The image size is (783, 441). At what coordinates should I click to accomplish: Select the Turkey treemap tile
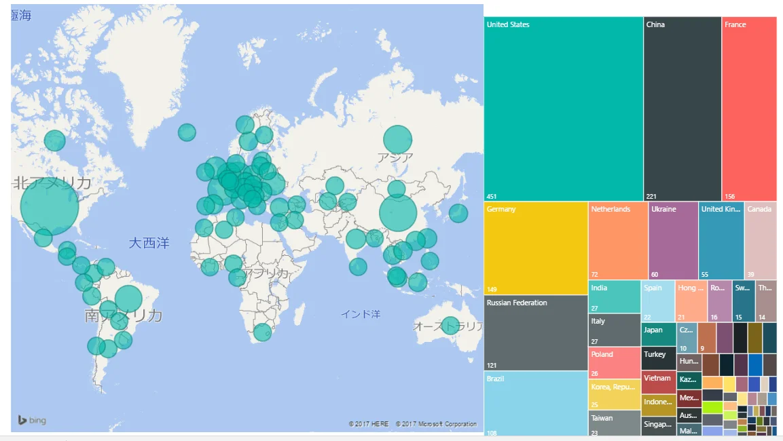click(x=659, y=358)
